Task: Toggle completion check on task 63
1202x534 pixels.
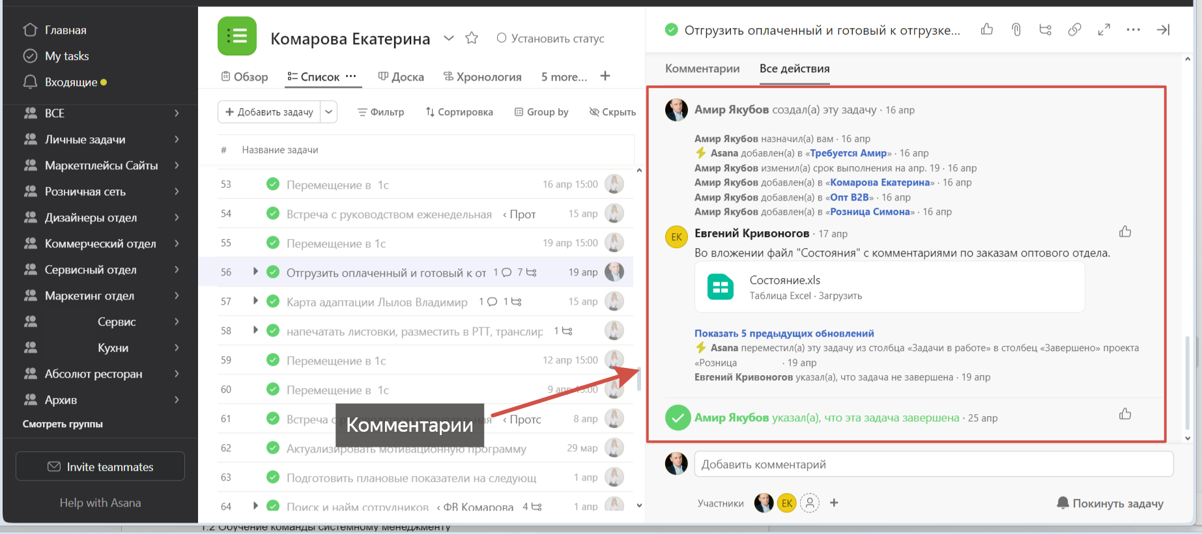Action: (x=273, y=477)
